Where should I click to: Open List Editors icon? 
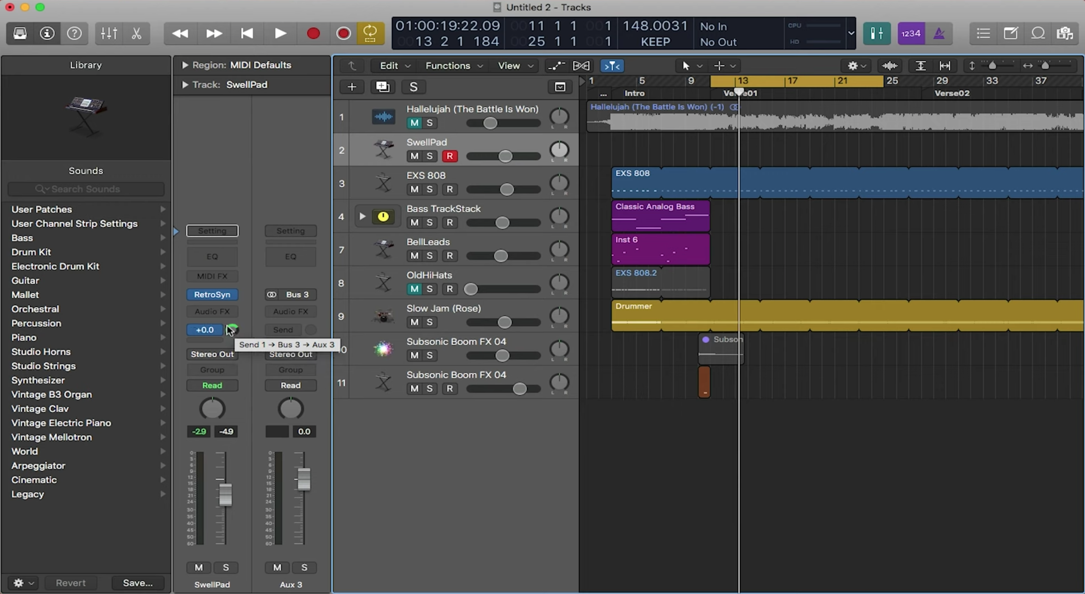point(983,33)
